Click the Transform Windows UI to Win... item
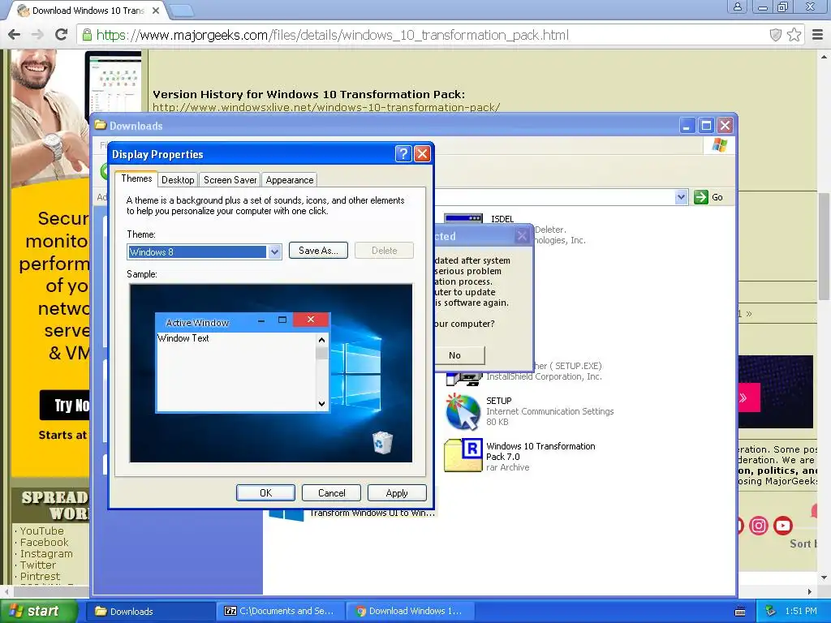Screen dimensions: 831x623 (x=372, y=513)
